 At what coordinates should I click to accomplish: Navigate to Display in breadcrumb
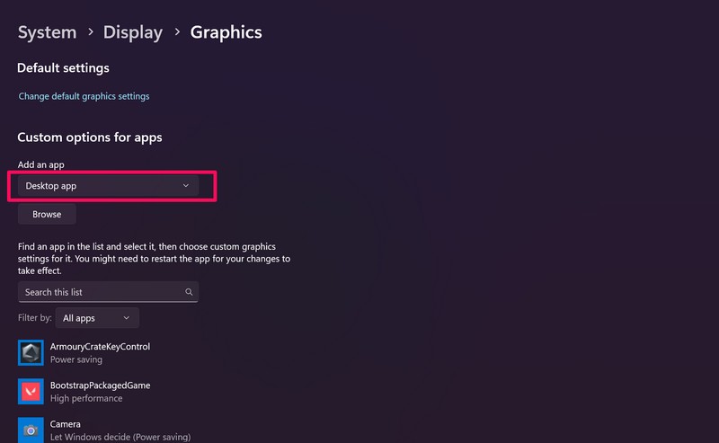coord(133,32)
